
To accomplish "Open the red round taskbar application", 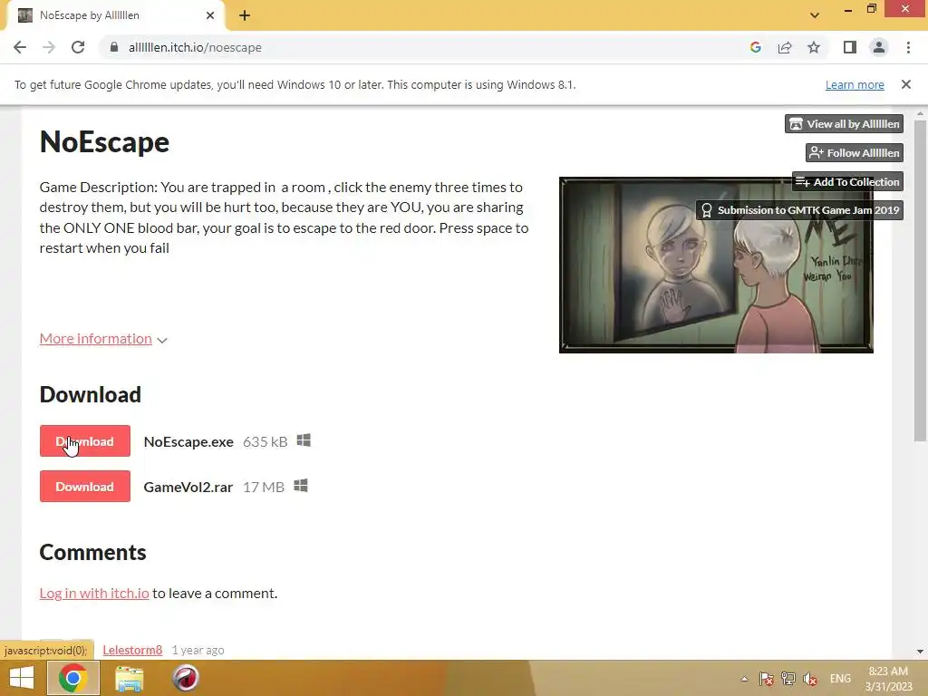I will point(185,678).
